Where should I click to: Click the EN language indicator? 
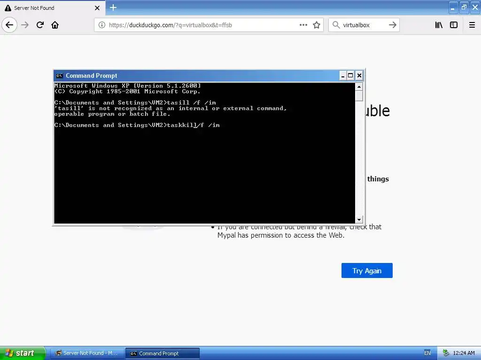click(x=427, y=353)
